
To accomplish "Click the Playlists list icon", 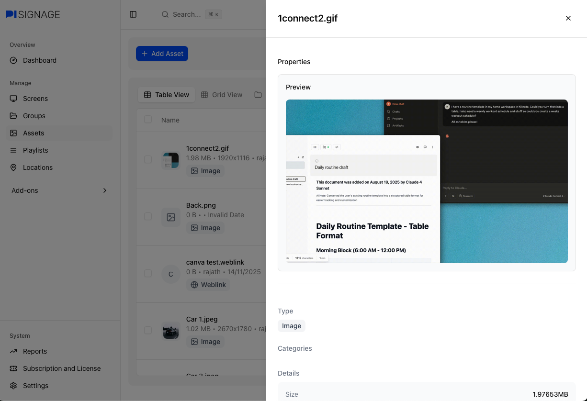I will [13, 150].
